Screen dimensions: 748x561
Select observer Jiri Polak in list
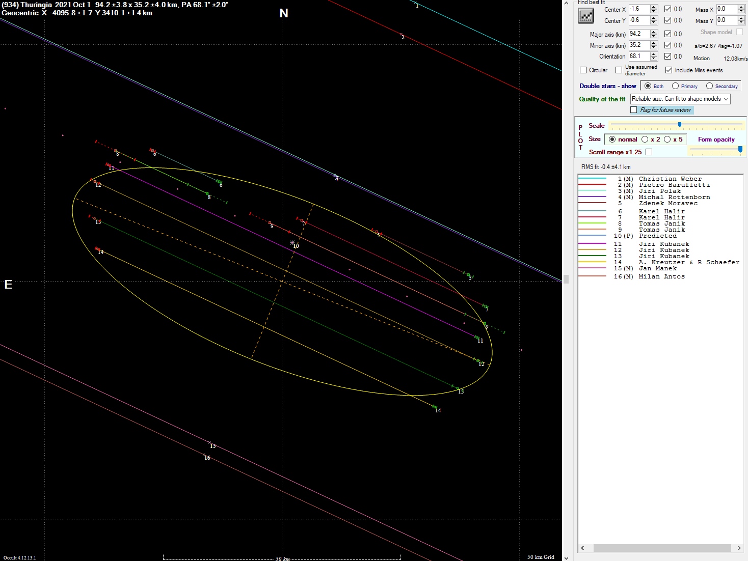pos(660,191)
